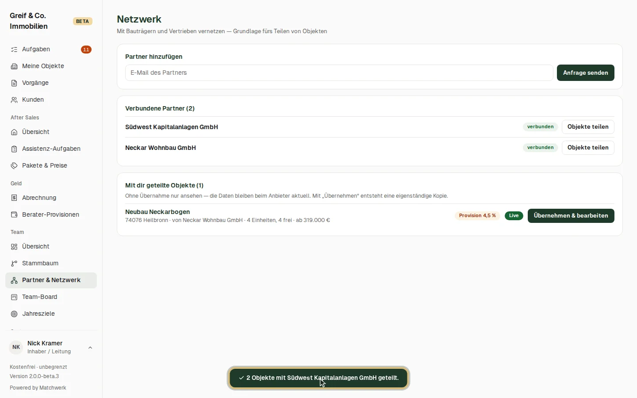Click the Provision 4,5 % badge
Image resolution: width=637 pixels, height=398 pixels.
[477, 216]
